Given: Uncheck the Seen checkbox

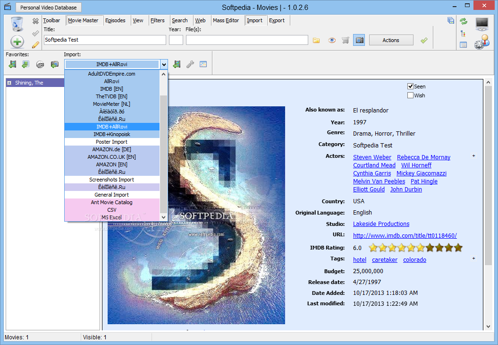Looking at the screenshot, I should 410,86.
